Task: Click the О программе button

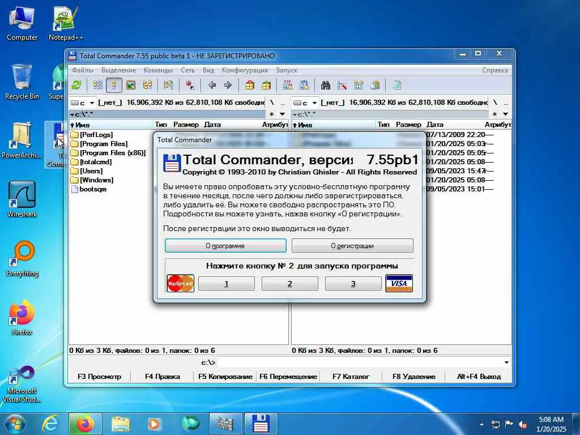Action: [x=225, y=246]
